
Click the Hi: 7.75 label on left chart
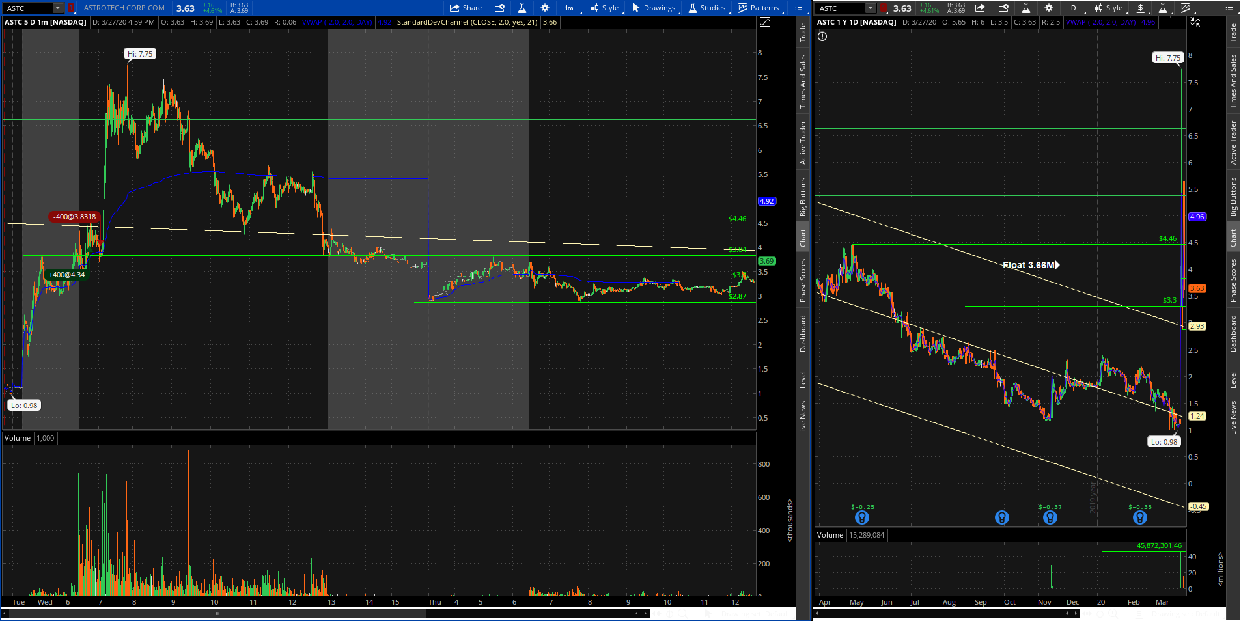(140, 54)
